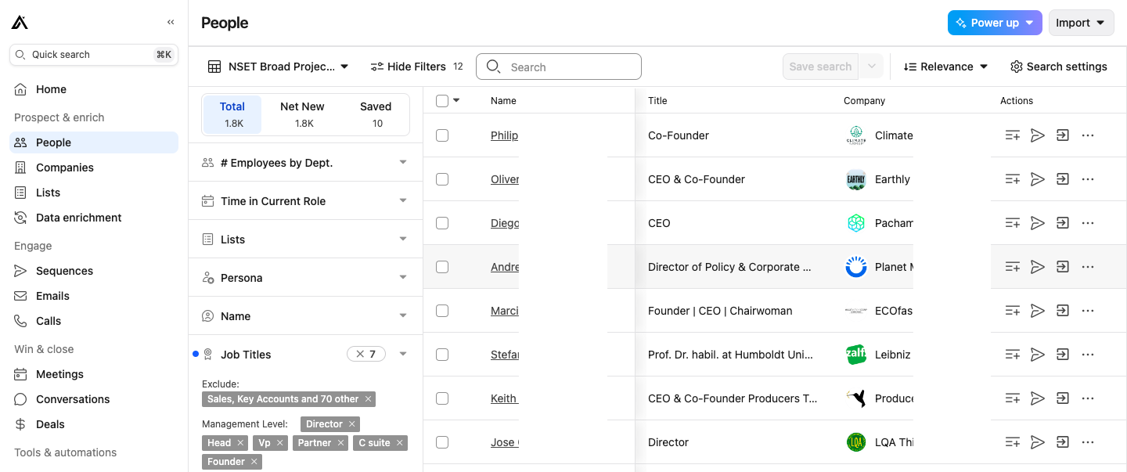Open the three-dot menu for the Co-Founder row
The width and height of the screenshot is (1127, 472).
1087,135
